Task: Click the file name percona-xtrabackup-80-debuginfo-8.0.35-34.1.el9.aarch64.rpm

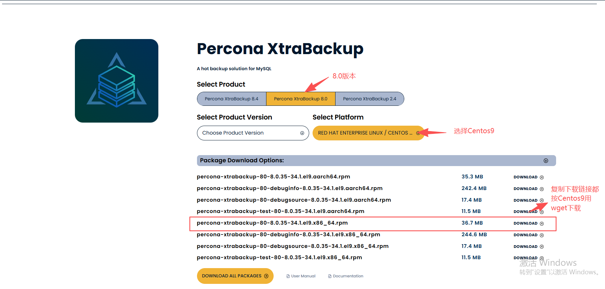Action: [x=290, y=188]
